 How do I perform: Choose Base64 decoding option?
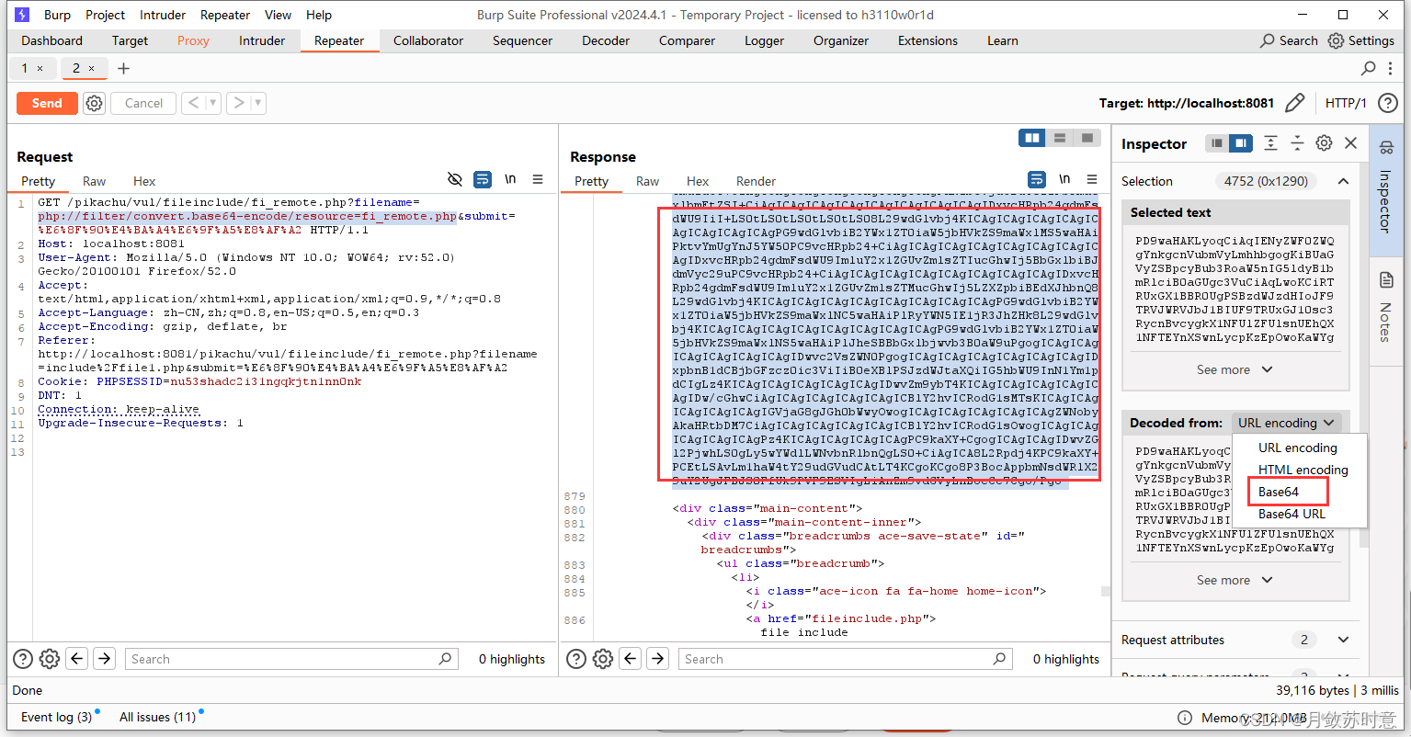1279,492
